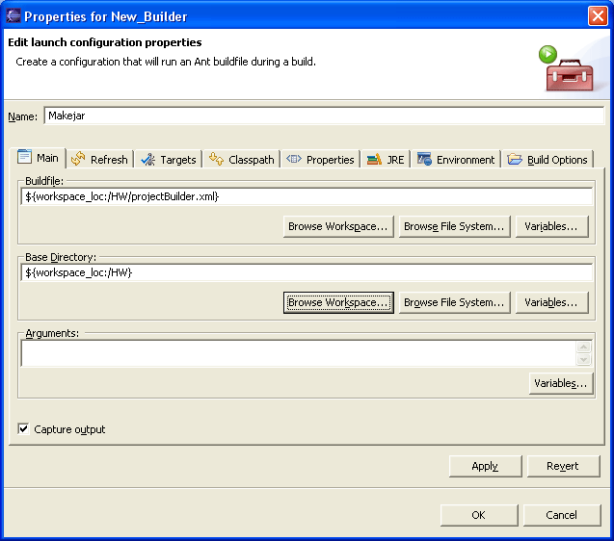Open the Targets tab
Screen dimensions: 614x541
169,159
